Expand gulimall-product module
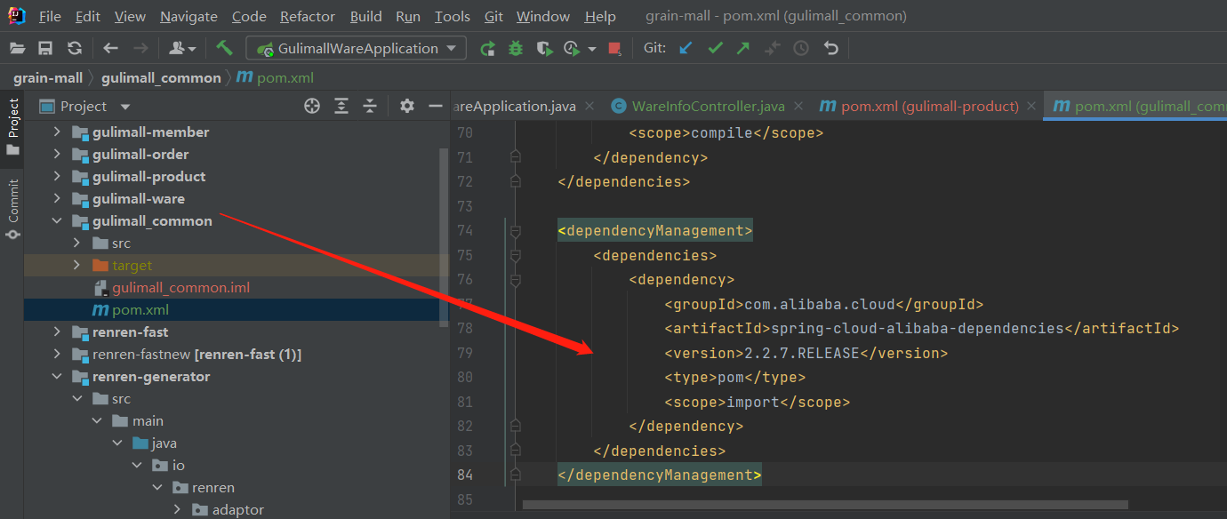This screenshot has height=519, width=1227. click(57, 177)
